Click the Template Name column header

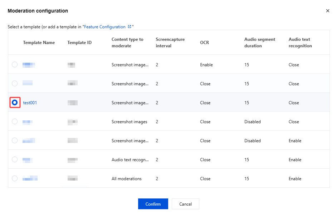[39, 43]
